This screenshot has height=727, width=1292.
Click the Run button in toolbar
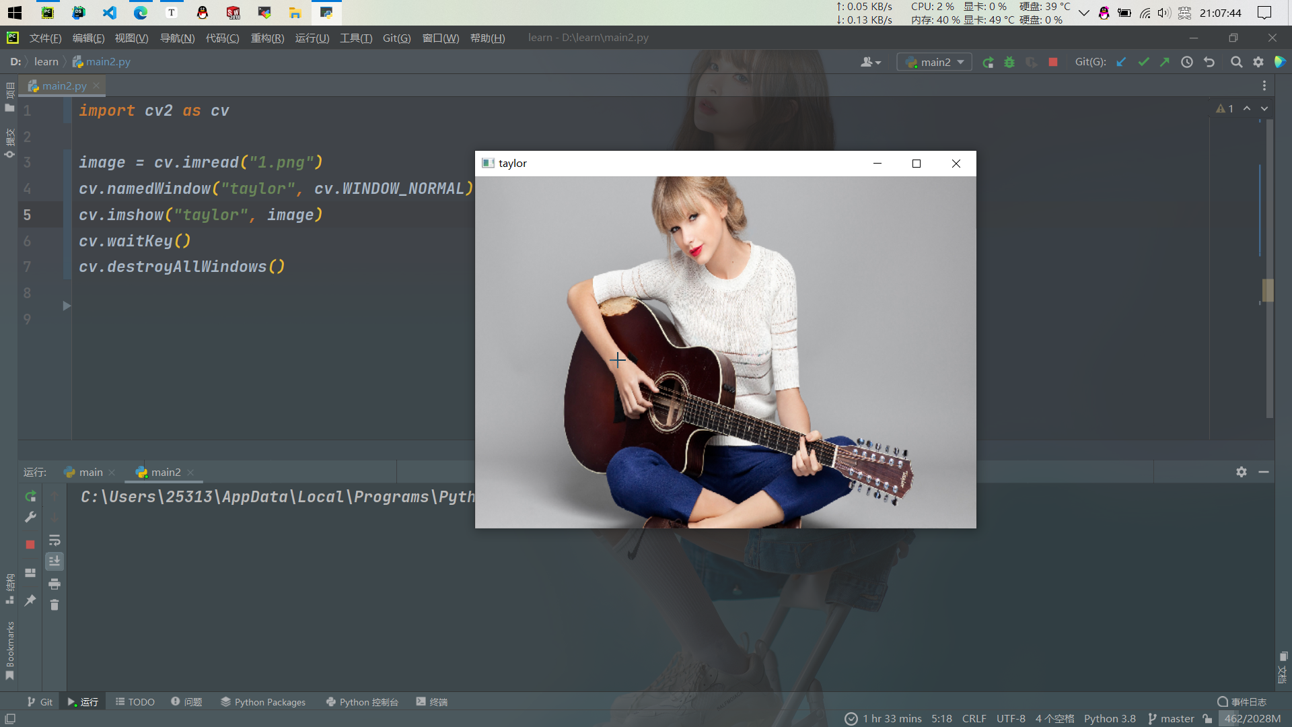(988, 61)
